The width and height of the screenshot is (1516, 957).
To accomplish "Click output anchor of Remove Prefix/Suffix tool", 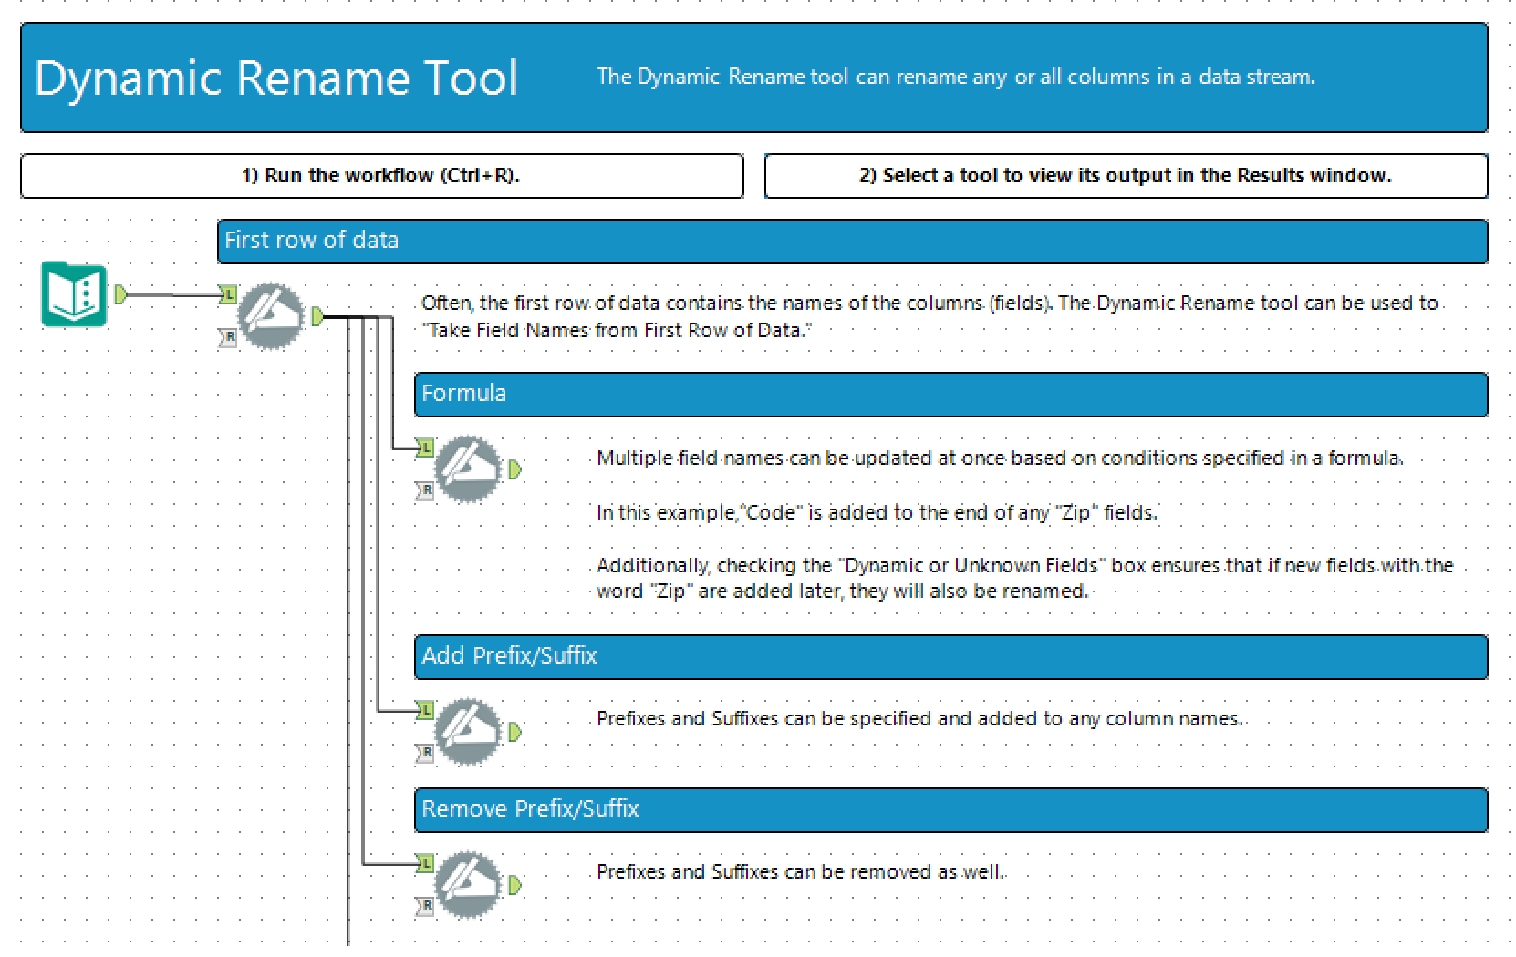I will point(514,885).
